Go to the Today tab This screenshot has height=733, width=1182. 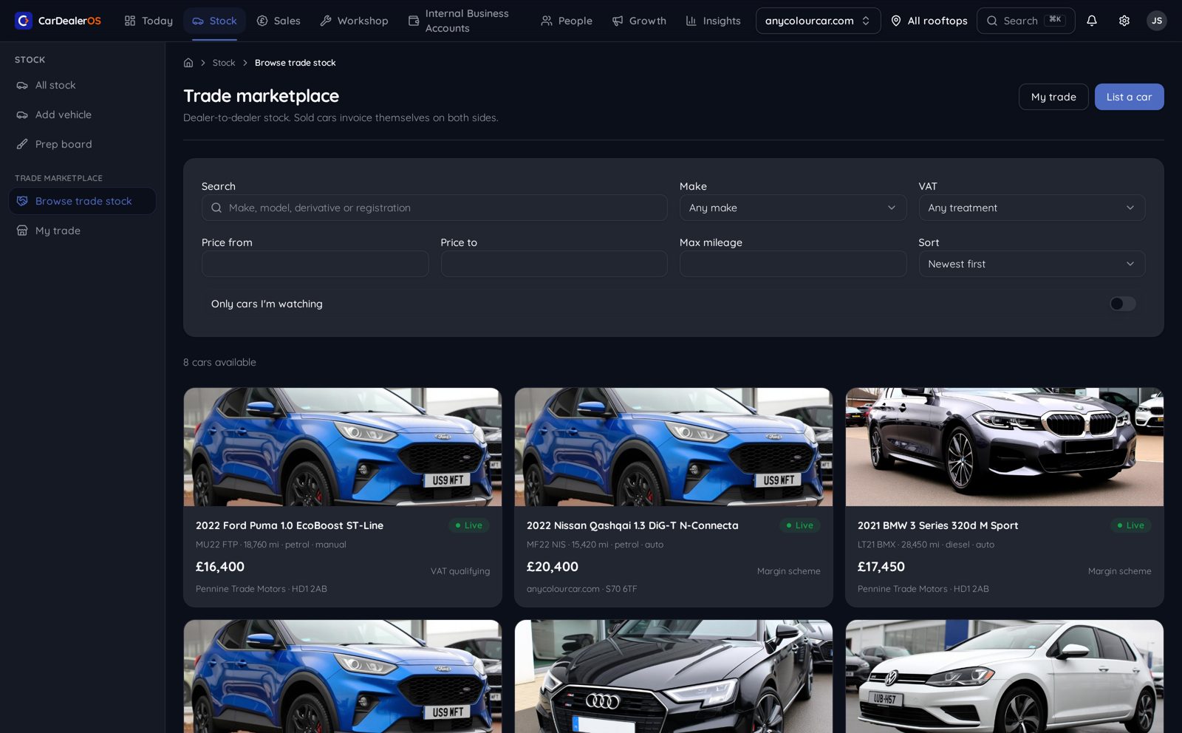click(x=148, y=21)
